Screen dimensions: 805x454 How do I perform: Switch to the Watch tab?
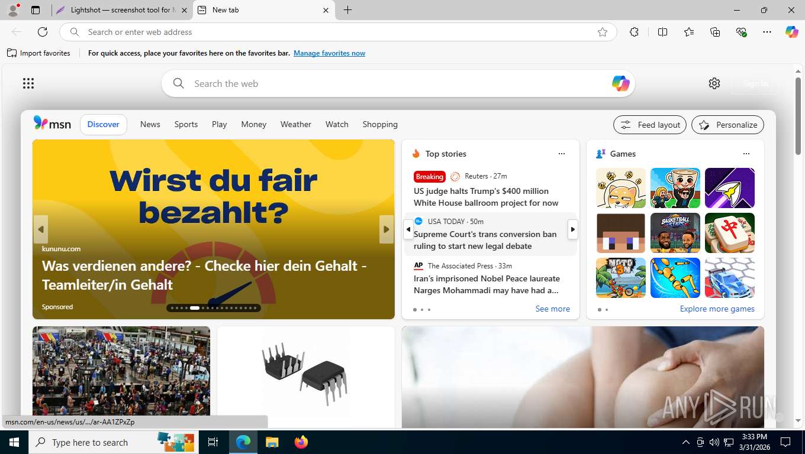[337, 124]
